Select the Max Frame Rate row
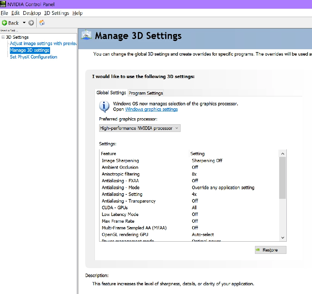 pos(189,221)
